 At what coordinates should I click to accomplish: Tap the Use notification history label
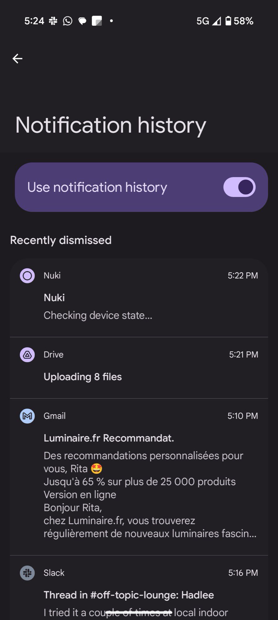97,187
